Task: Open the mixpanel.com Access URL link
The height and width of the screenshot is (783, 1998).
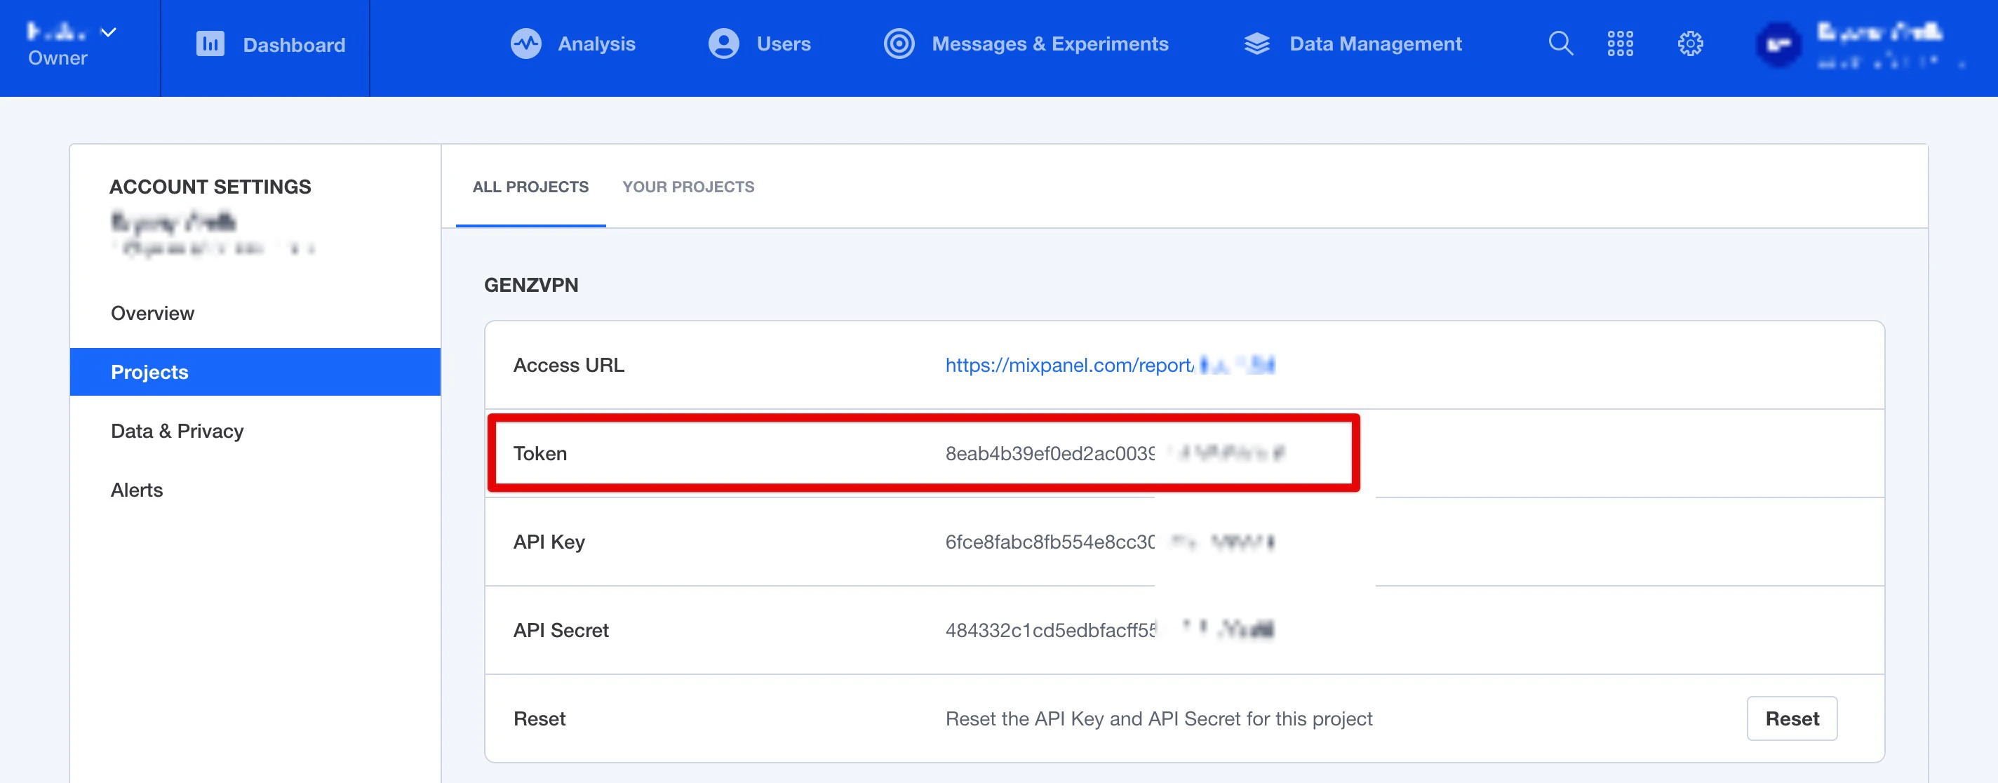Action: tap(1069, 366)
